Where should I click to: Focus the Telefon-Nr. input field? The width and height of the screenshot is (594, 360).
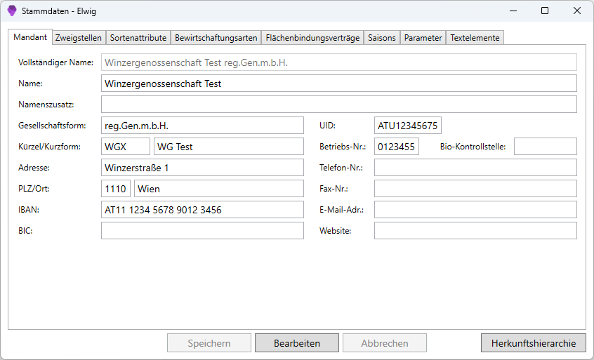[475, 168]
